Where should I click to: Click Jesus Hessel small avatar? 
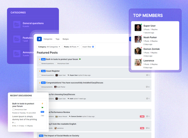click(x=57, y=116)
